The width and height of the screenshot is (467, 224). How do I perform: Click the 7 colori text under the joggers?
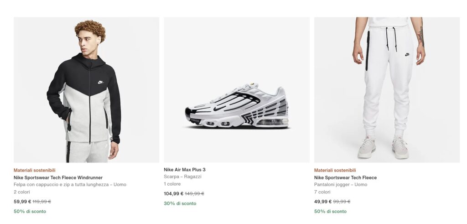click(x=322, y=192)
